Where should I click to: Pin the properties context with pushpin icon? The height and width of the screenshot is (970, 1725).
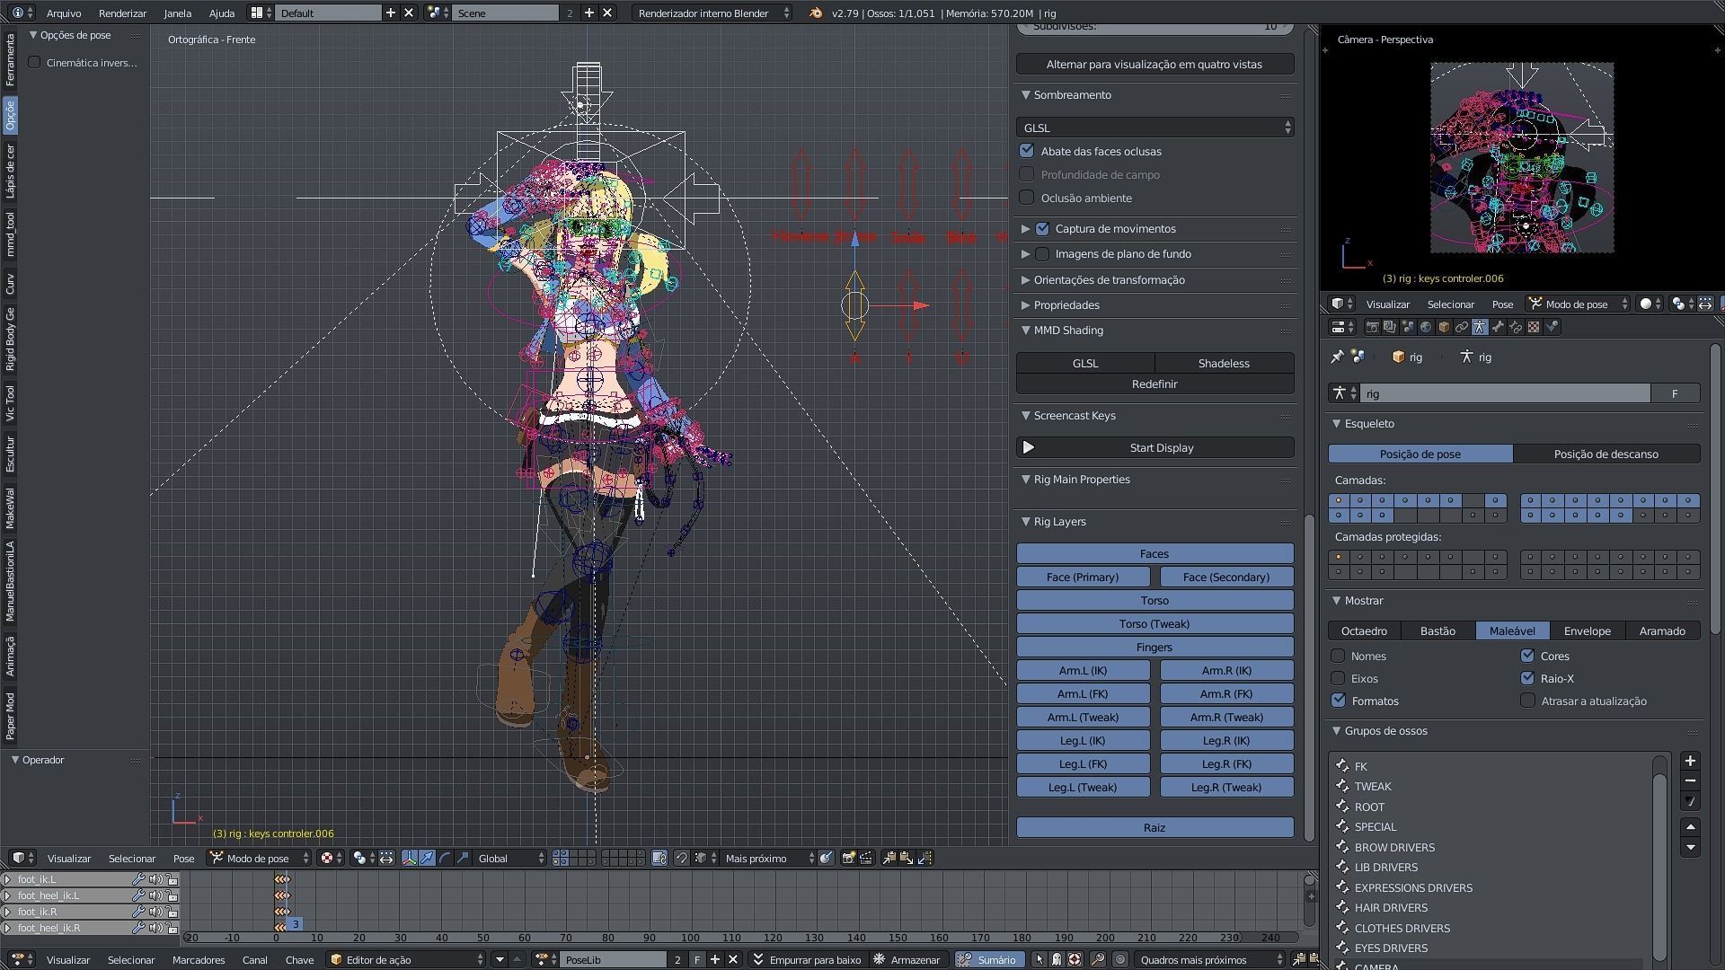[x=1337, y=357]
